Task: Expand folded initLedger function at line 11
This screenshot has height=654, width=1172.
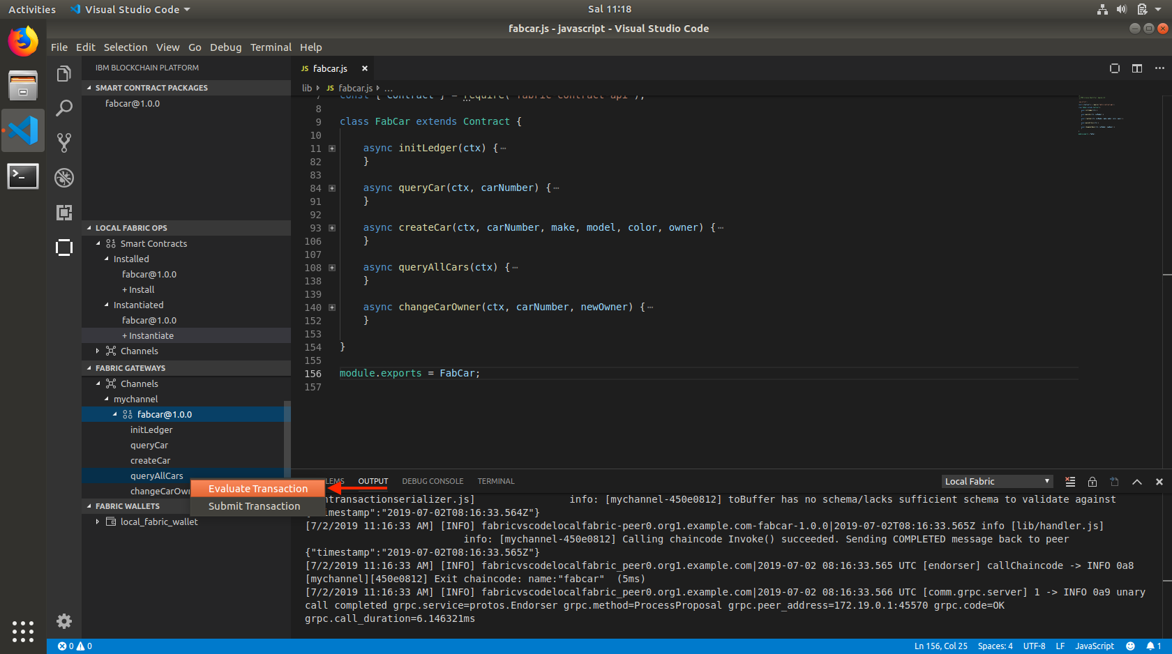Action: (332, 149)
